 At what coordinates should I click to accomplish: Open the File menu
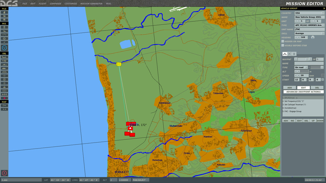[x=24, y=4]
